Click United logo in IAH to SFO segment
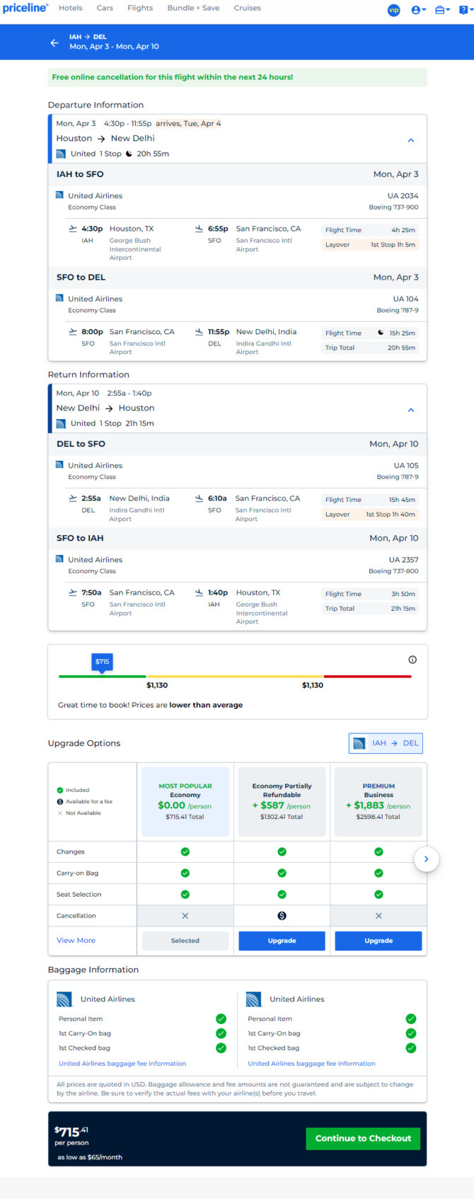Viewport: 474px width, 1199px height. coord(60,195)
